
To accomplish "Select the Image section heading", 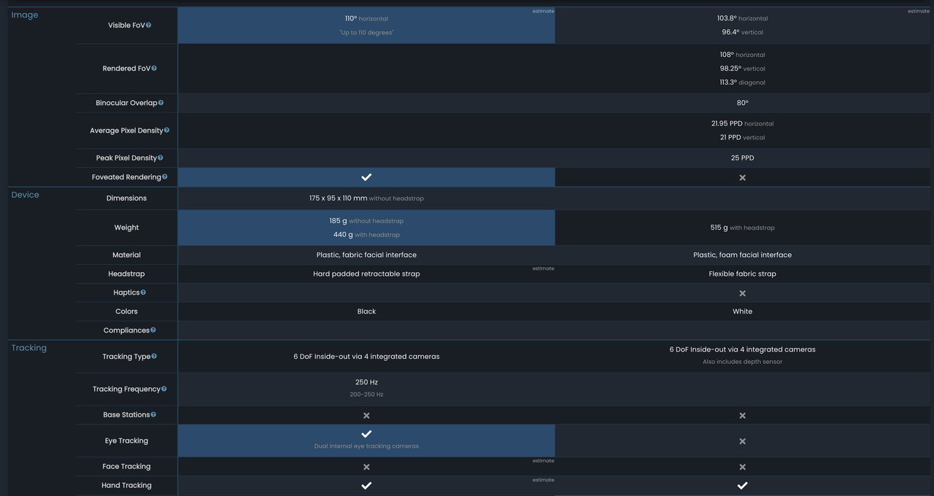I will click(x=25, y=15).
